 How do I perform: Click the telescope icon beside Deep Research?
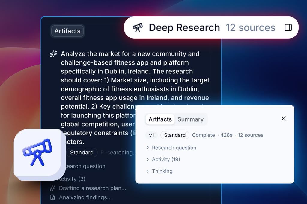tap(137, 27)
